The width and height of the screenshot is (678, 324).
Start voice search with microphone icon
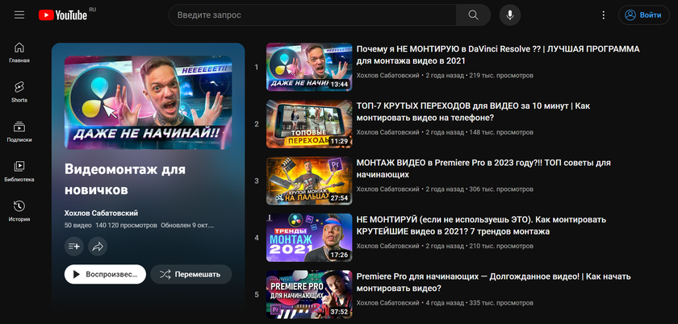coord(510,15)
